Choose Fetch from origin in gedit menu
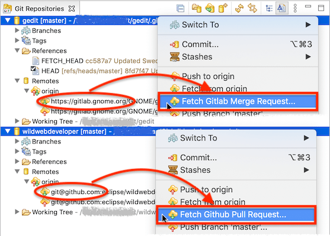Image resolution: width=330 pixels, height=236 pixels. point(238,88)
